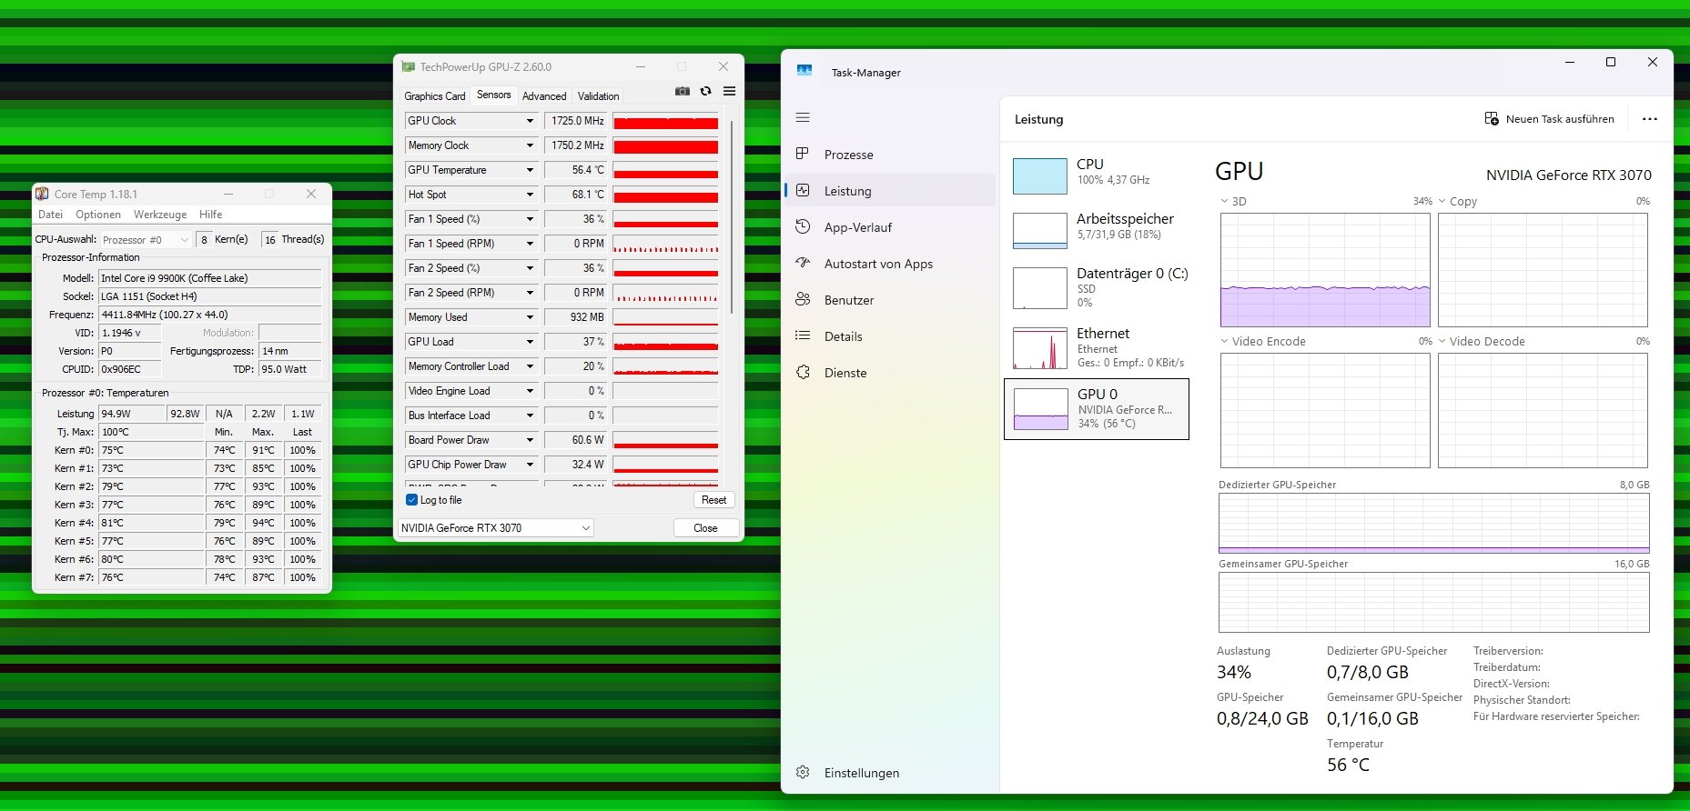Click the Einstellungen gear icon
1690x811 pixels.
(803, 772)
